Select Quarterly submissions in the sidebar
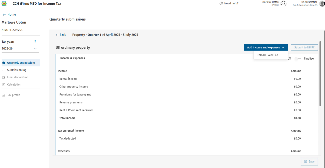The width and height of the screenshot is (325, 168). (21, 63)
